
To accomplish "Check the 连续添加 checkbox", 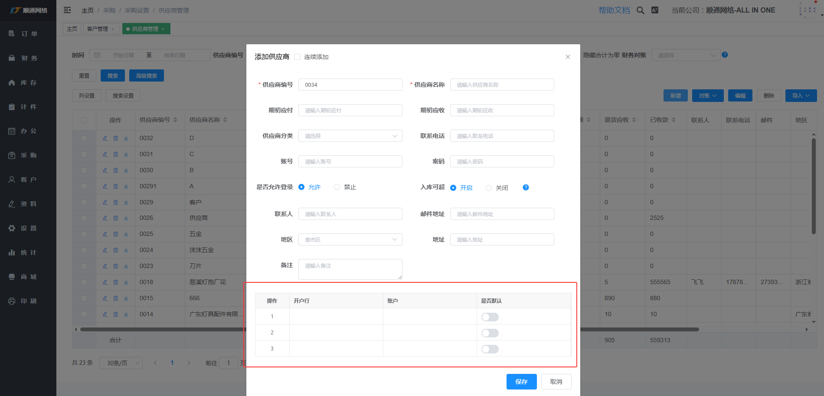I will tap(297, 57).
